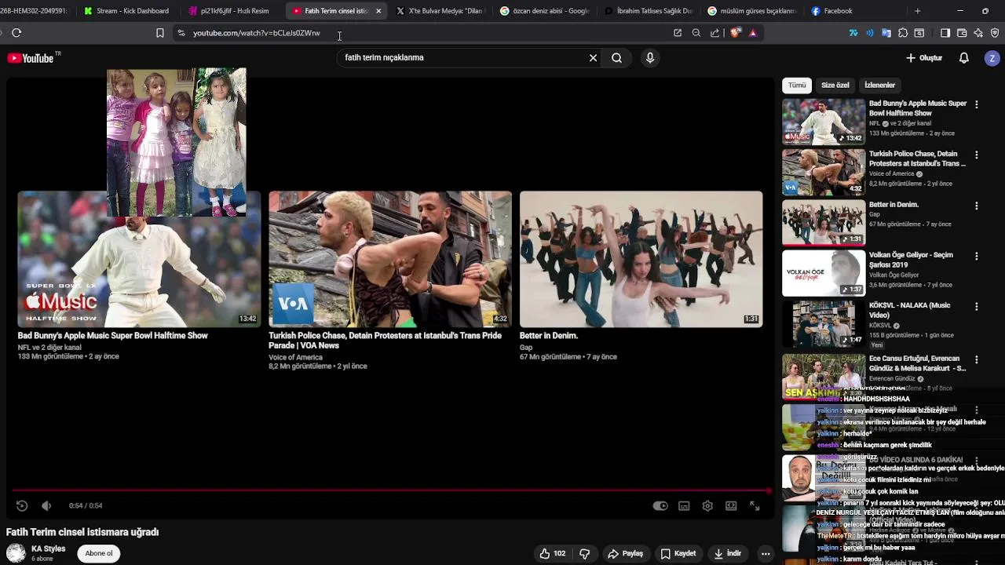Select the Size özel filter chip
Image resolution: width=1005 pixels, height=565 pixels.
(x=835, y=85)
